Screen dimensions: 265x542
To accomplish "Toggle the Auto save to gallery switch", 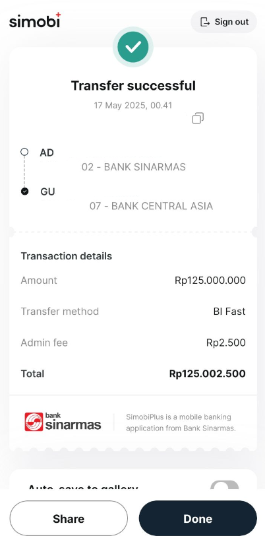I will (224, 485).
